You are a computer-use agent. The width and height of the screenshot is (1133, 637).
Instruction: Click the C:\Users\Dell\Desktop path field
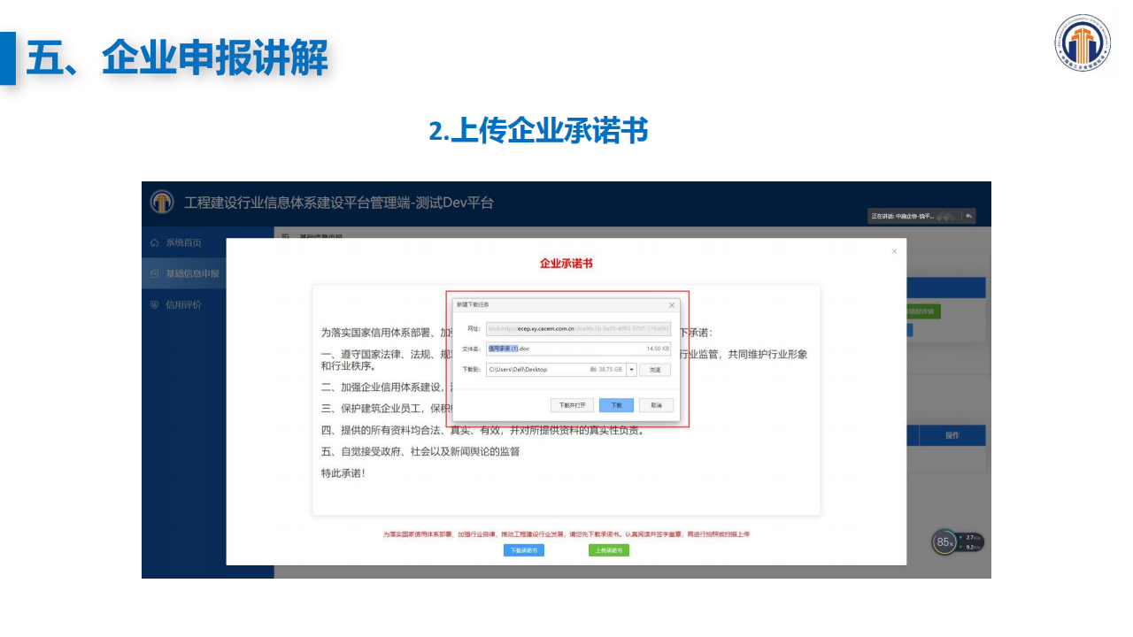pyautogui.click(x=555, y=370)
